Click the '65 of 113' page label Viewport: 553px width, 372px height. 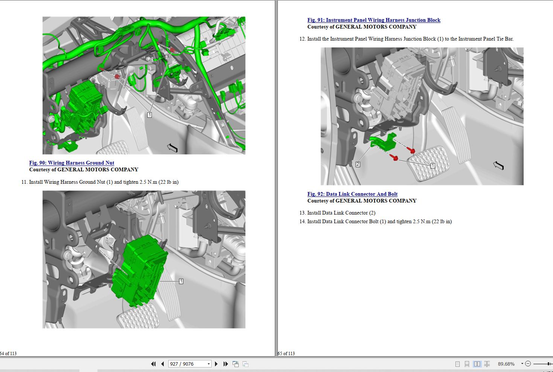coord(286,353)
